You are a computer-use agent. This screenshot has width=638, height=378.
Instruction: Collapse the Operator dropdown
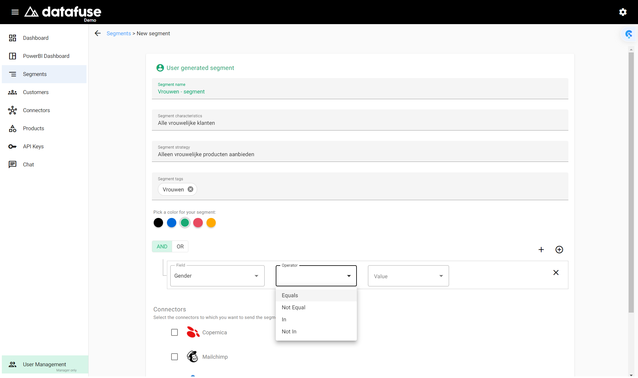click(x=316, y=276)
